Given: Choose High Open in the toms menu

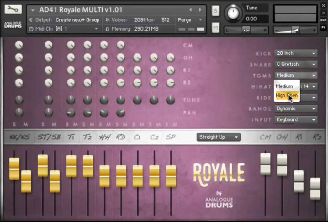Looking at the screenshot, I should click(287, 96).
